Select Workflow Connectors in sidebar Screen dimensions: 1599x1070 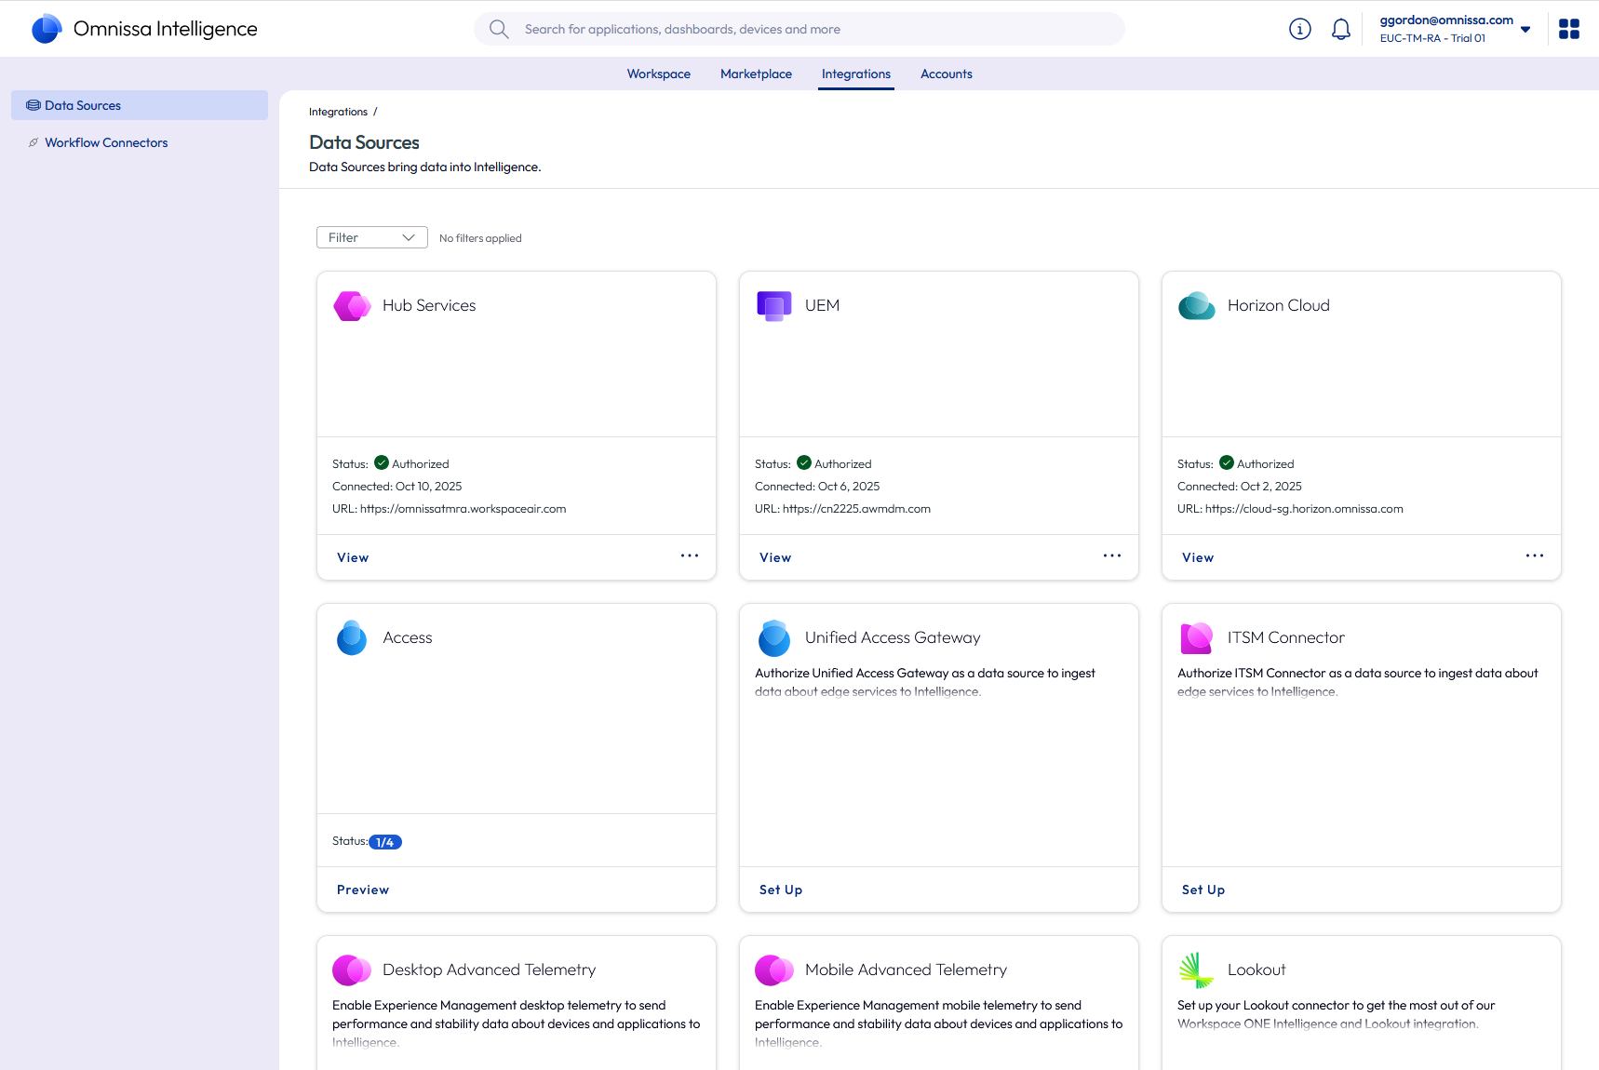tap(106, 142)
